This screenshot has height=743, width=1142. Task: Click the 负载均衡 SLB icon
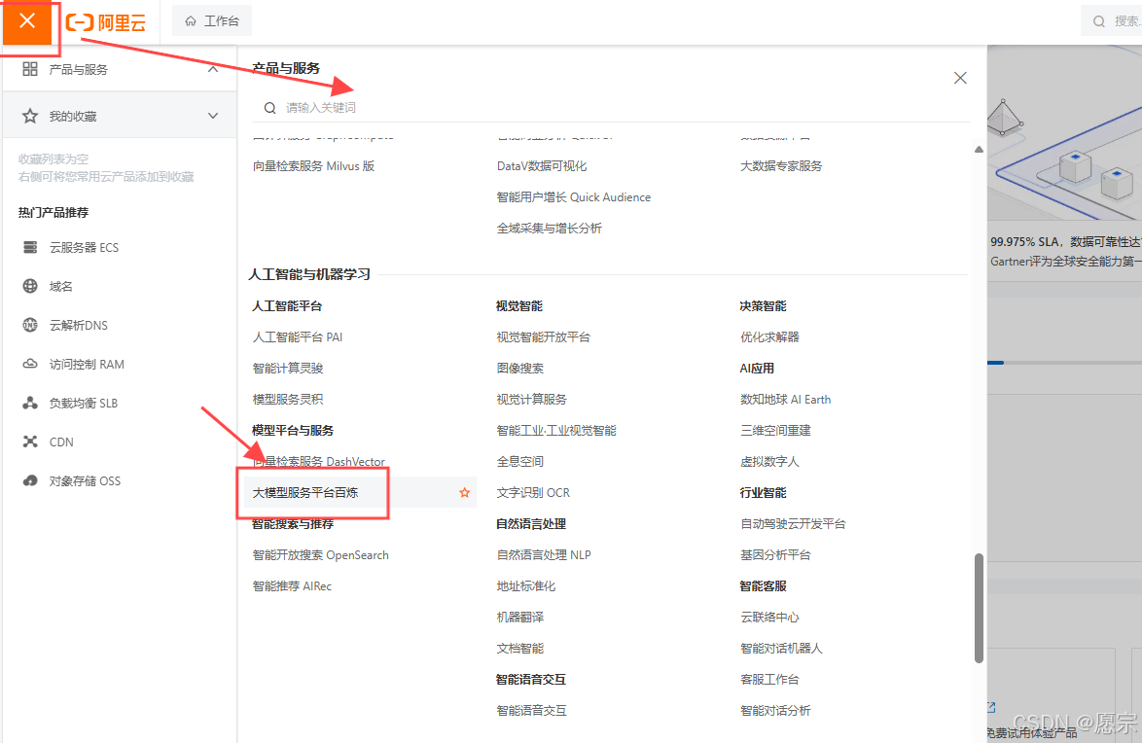30,403
